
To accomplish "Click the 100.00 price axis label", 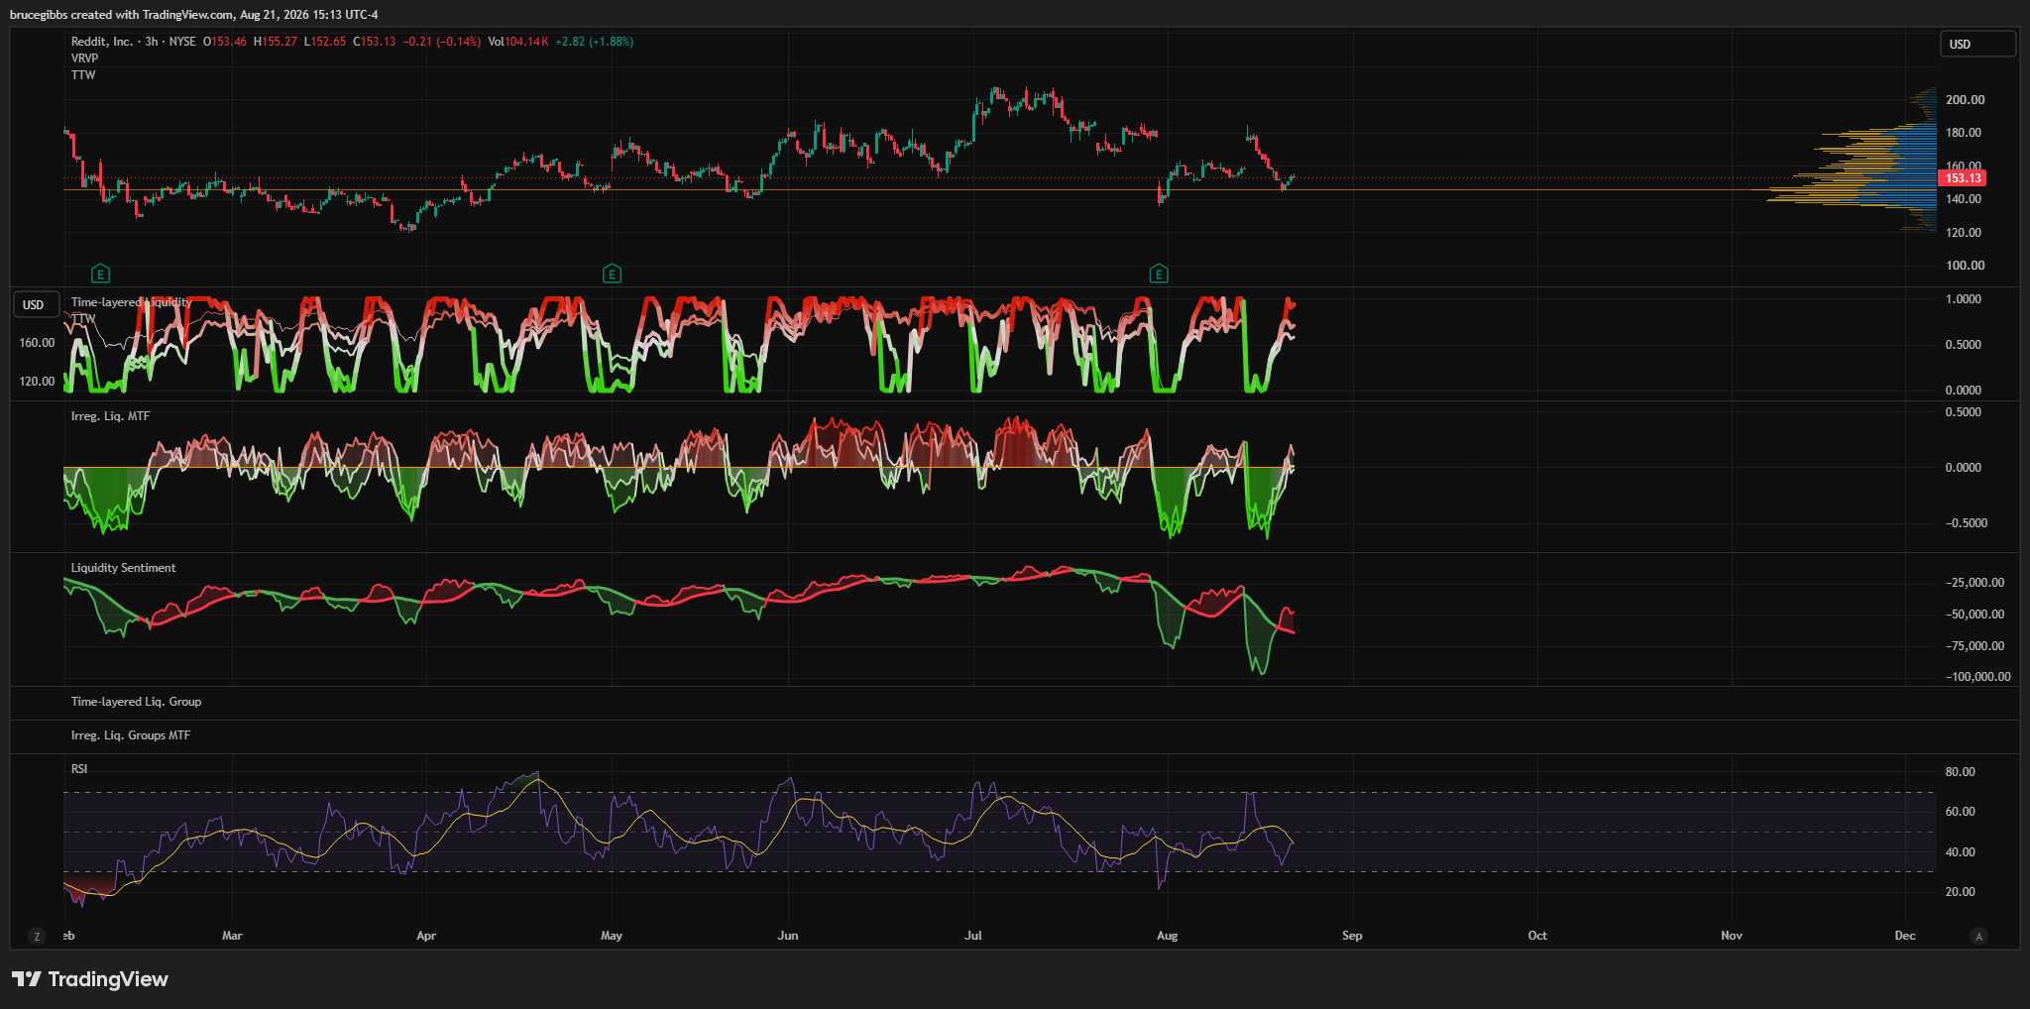I will point(1965,266).
